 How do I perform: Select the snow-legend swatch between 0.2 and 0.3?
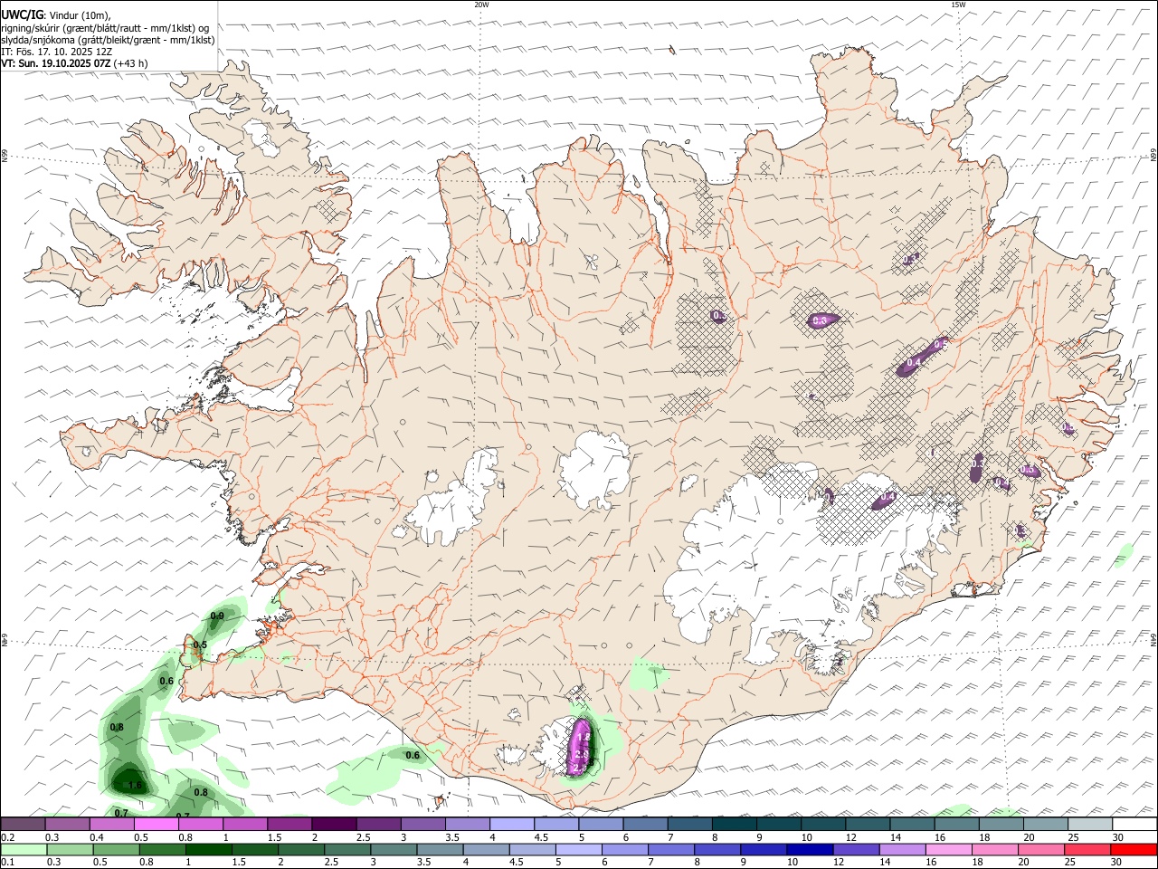coord(23,824)
